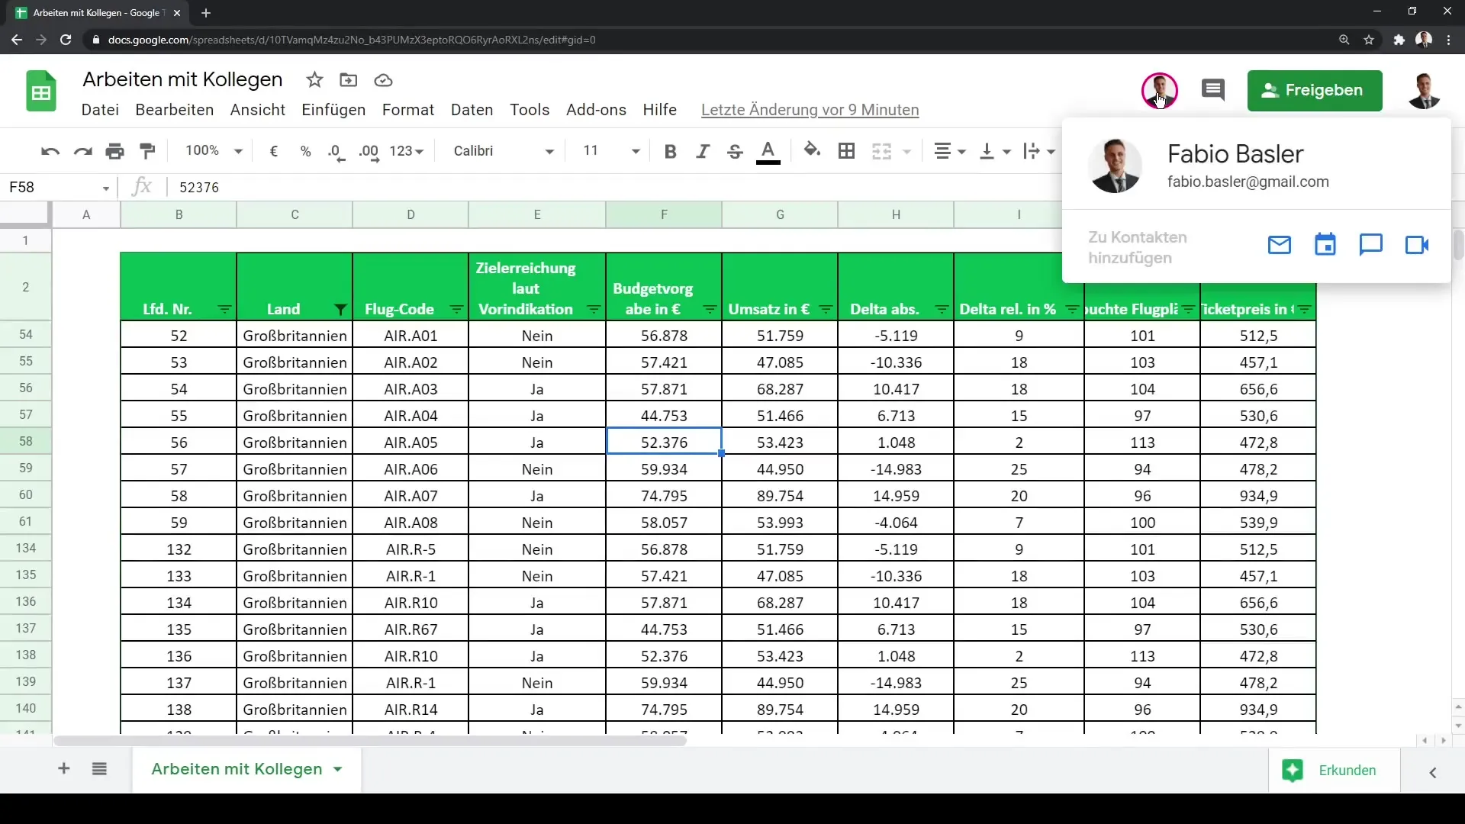Open the comment history
The height and width of the screenshot is (824, 1465).
[1212, 90]
